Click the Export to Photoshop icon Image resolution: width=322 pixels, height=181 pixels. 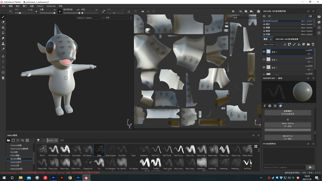[x=3, y=72]
